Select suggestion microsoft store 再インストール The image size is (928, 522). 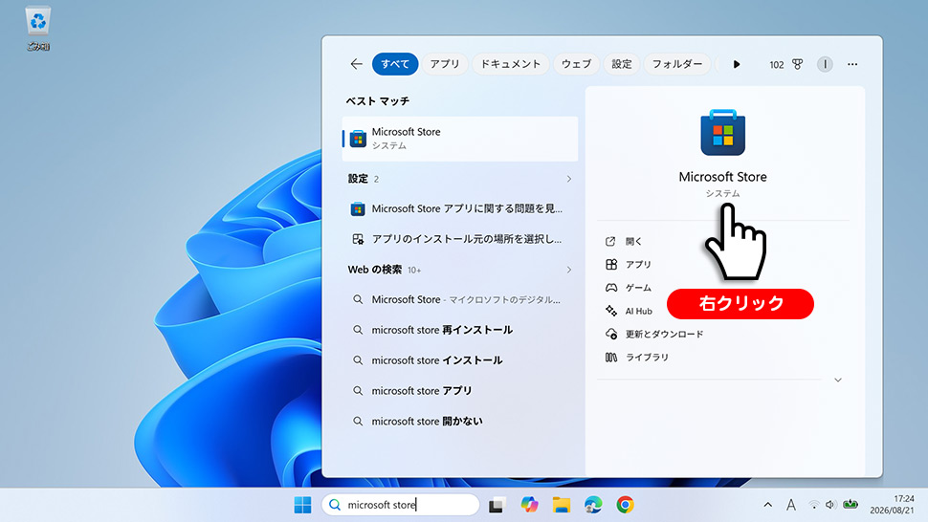[460, 330]
